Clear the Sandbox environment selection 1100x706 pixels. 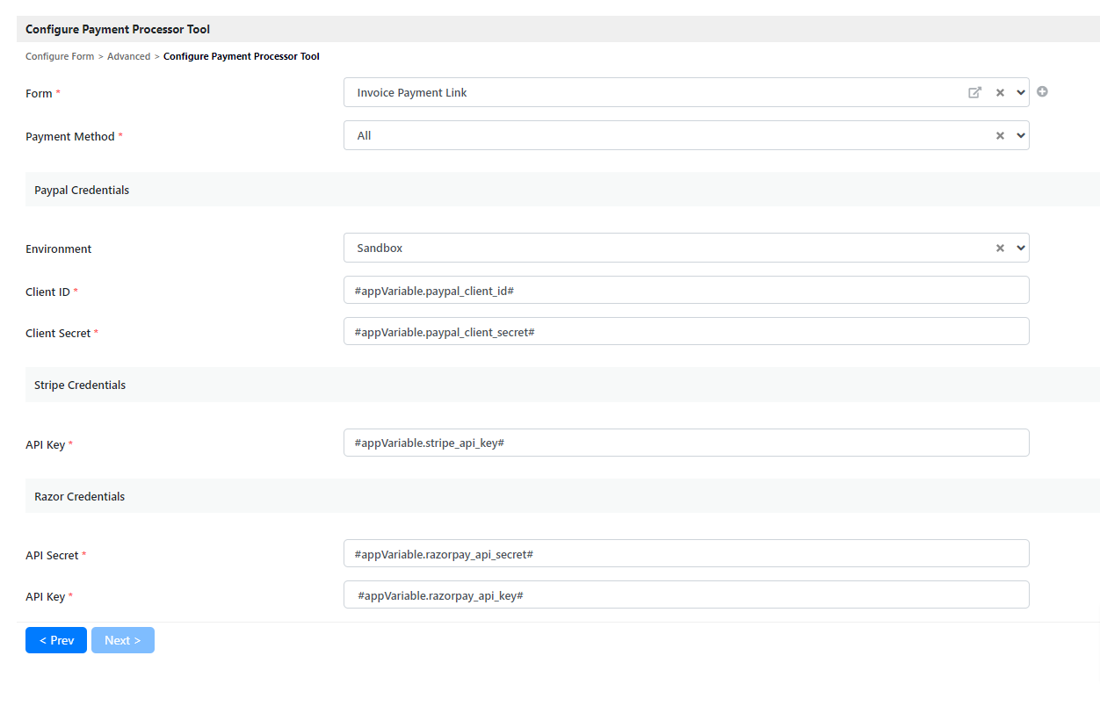coord(1000,249)
